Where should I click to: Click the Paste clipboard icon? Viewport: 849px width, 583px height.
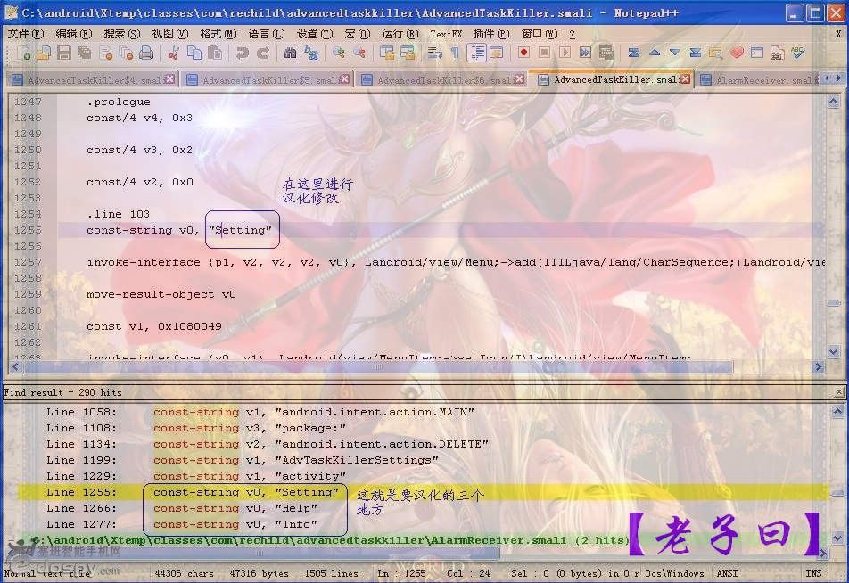click(215, 53)
